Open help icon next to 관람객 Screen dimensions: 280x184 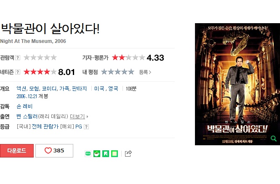(x=18, y=58)
